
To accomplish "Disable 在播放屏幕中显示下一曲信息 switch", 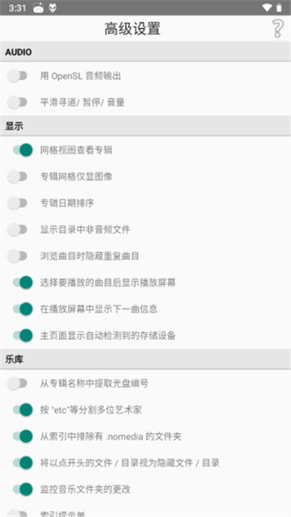I will [x=23, y=309].
